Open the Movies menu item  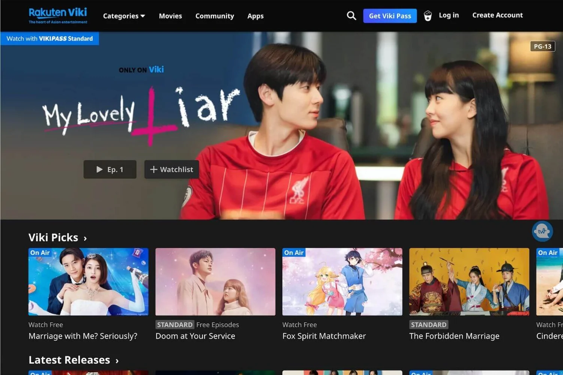tap(170, 16)
